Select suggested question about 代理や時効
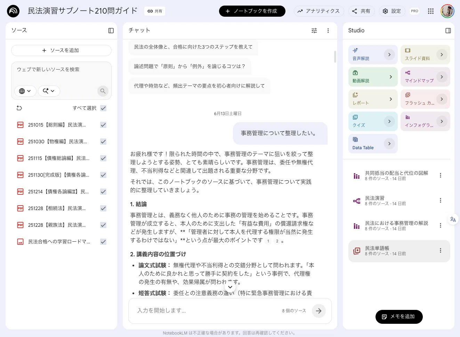Screen dimensions: 460x337 pyautogui.click(x=200, y=86)
